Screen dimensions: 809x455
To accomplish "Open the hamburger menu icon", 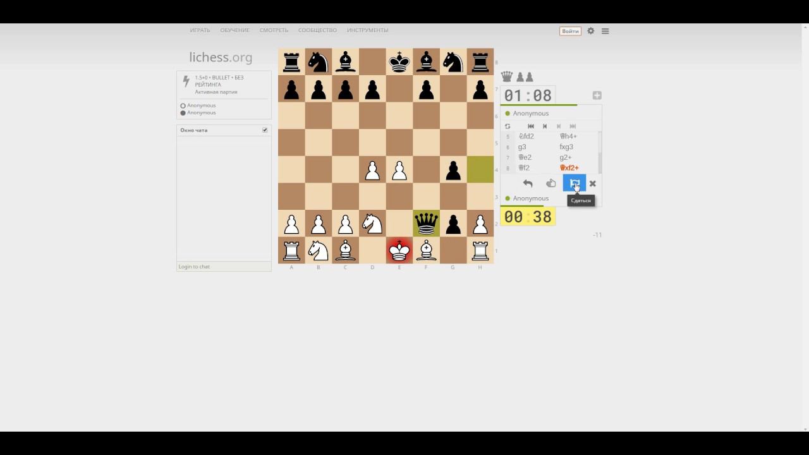I will pos(605,30).
